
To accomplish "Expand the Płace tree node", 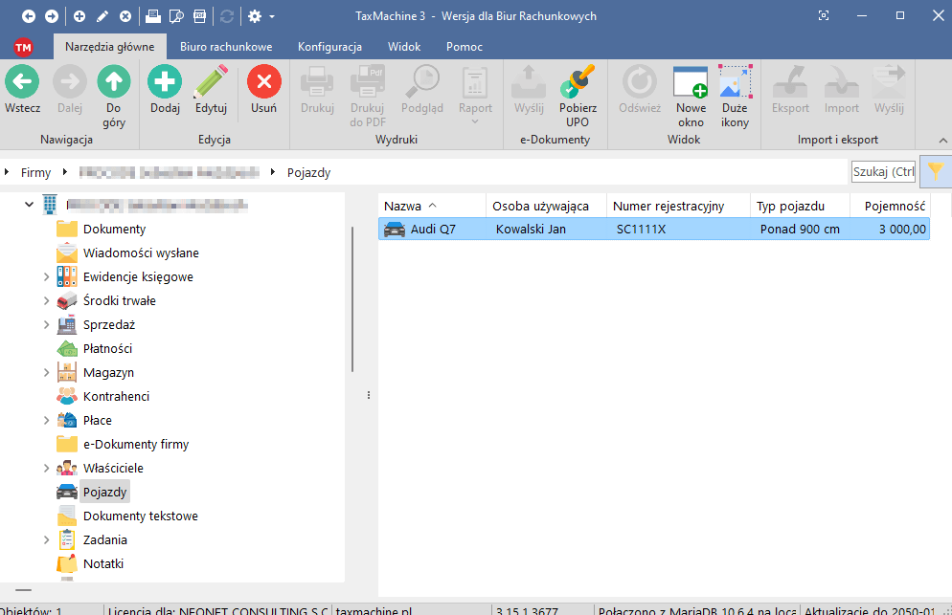I will click(x=46, y=421).
